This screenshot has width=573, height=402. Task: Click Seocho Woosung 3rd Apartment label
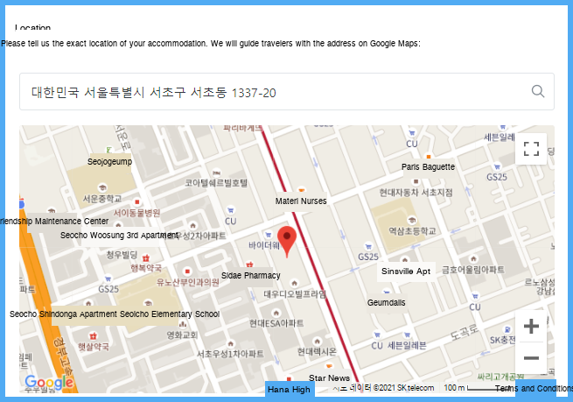(120, 236)
